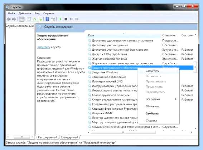203x150 pixels.
Task: Pause the service with the toolbar pause icon
Action: (x=71, y=19)
